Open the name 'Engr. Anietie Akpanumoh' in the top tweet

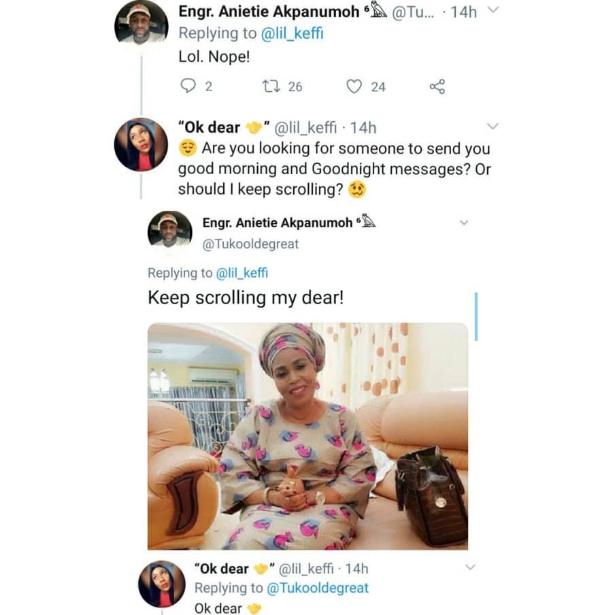point(268,11)
